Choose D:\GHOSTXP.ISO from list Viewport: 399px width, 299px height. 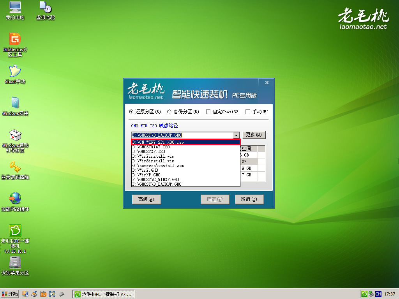pyautogui.click(x=186, y=151)
